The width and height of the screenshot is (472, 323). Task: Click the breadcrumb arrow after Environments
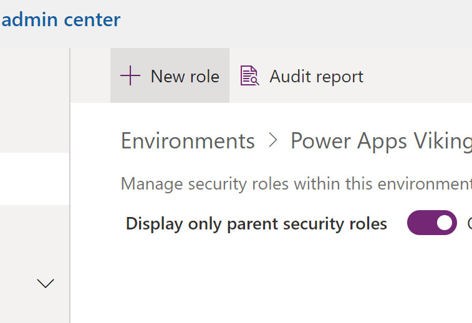272,141
